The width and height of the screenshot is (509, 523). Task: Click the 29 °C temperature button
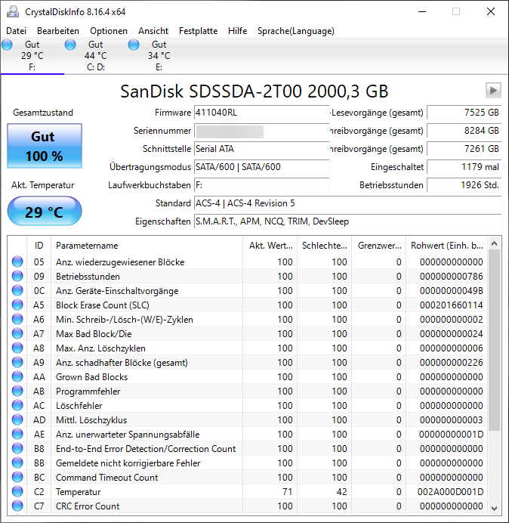(x=45, y=211)
